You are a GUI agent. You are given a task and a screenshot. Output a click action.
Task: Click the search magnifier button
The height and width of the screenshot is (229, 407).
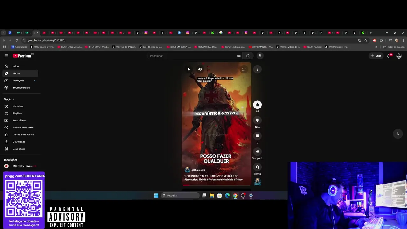click(x=248, y=56)
